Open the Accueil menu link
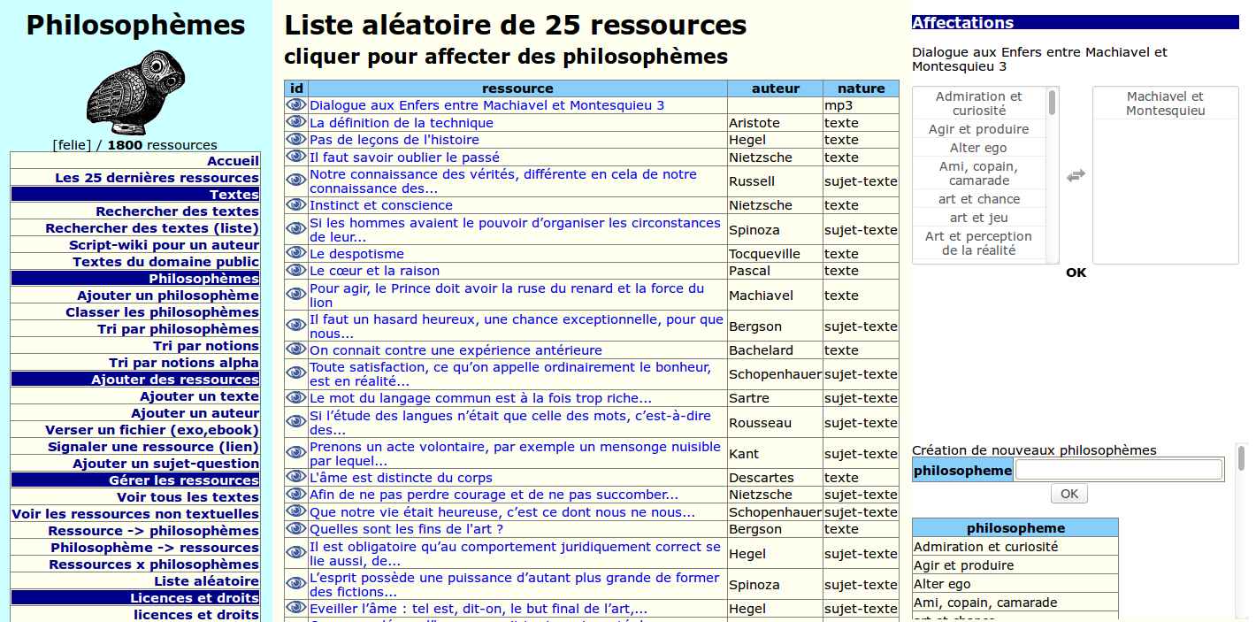The height and width of the screenshot is (622, 1256). tap(234, 161)
